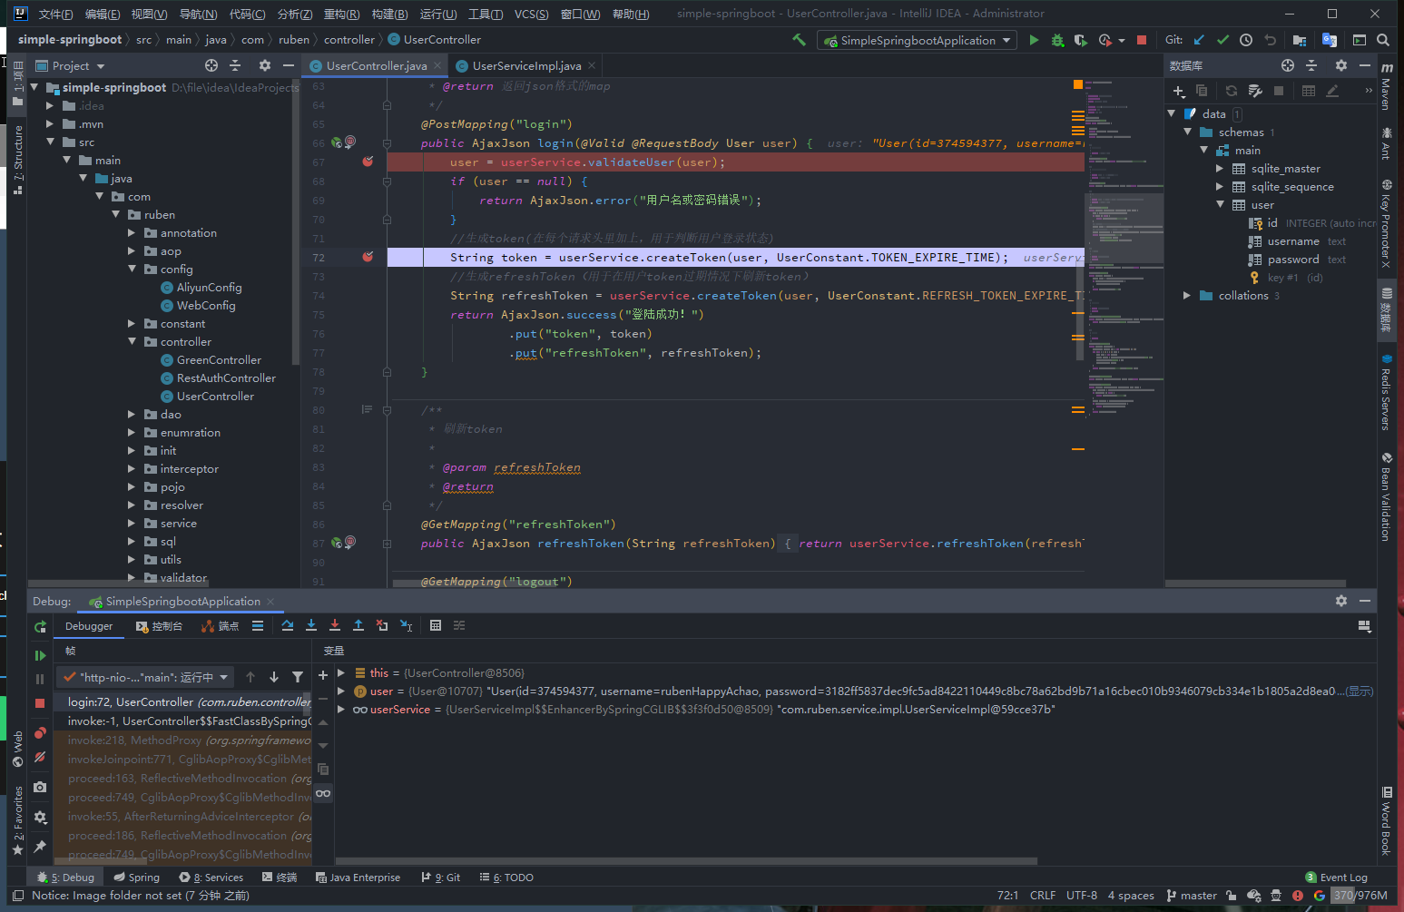Screen dimensions: 1404x912
Task: Switch to the UserServiceImpl.java editor tab
Action: pos(525,66)
